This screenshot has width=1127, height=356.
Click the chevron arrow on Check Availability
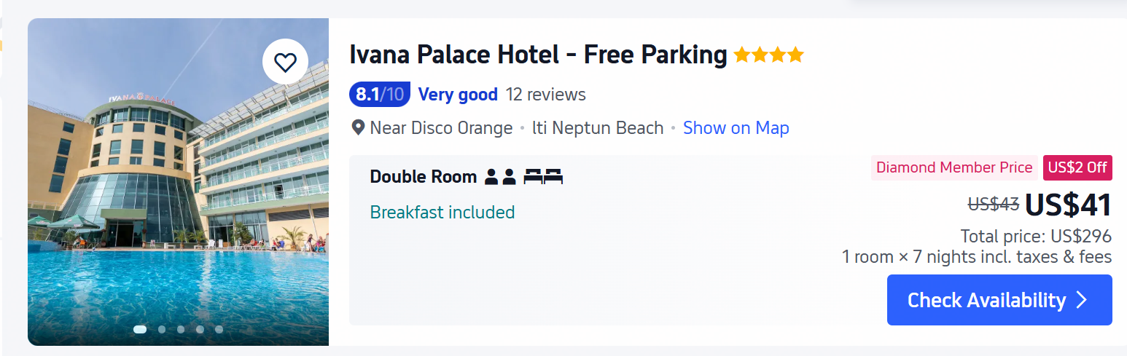(x=1082, y=300)
